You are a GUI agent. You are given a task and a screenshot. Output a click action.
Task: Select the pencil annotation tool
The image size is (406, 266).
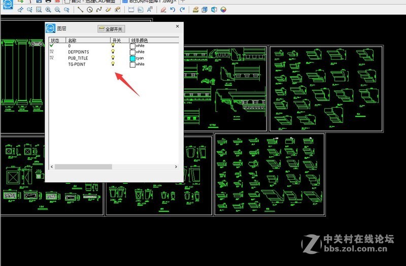point(108,10)
